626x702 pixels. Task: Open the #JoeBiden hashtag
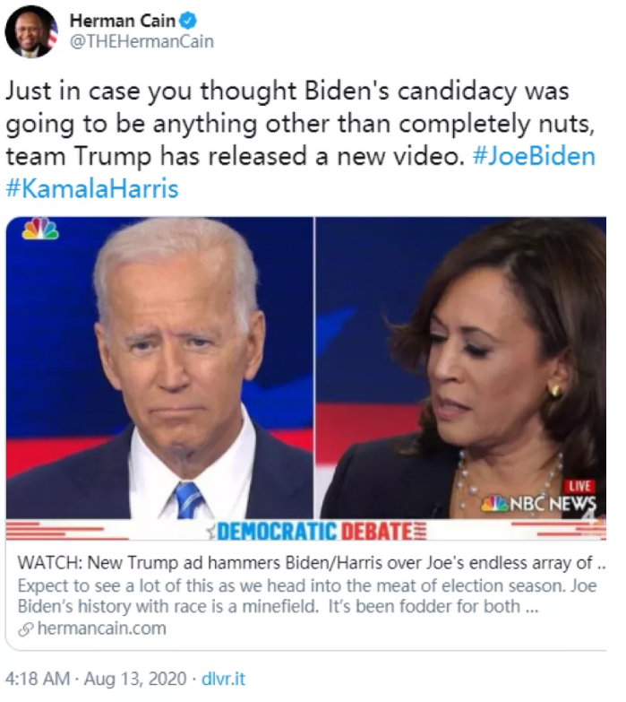point(534,156)
